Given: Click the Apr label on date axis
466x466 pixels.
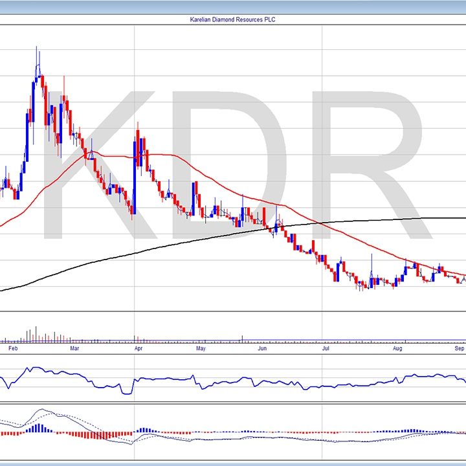Looking at the screenshot, I should tap(137, 348).
